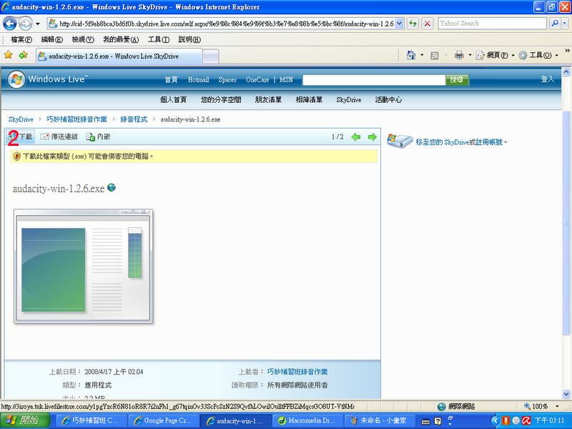The image size is (572, 429).
Task: Expand the Print dropdown arrow
Action: pos(470,56)
